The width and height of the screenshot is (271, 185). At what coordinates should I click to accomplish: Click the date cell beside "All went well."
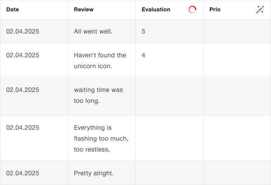pyautogui.click(x=23, y=31)
